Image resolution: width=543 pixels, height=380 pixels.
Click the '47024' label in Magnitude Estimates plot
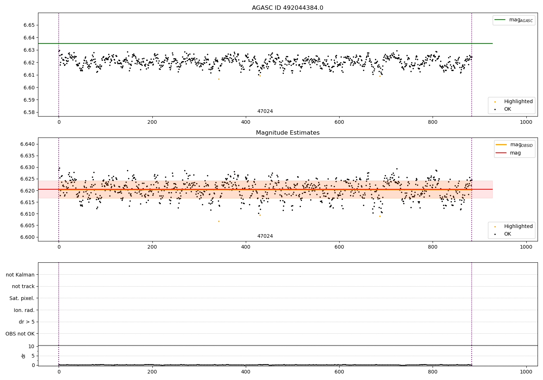(265, 236)
